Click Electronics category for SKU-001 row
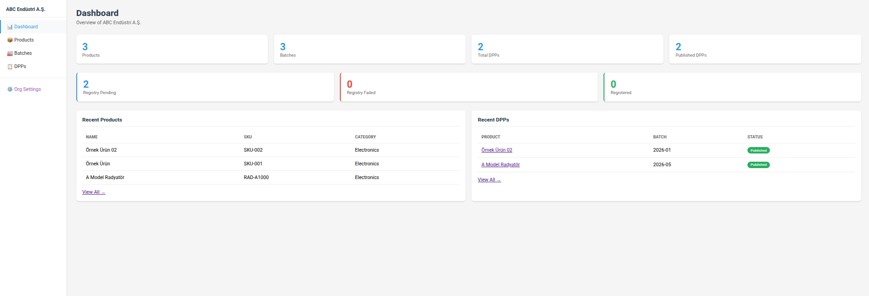Image resolution: width=869 pixels, height=296 pixels. click(367, 164)
